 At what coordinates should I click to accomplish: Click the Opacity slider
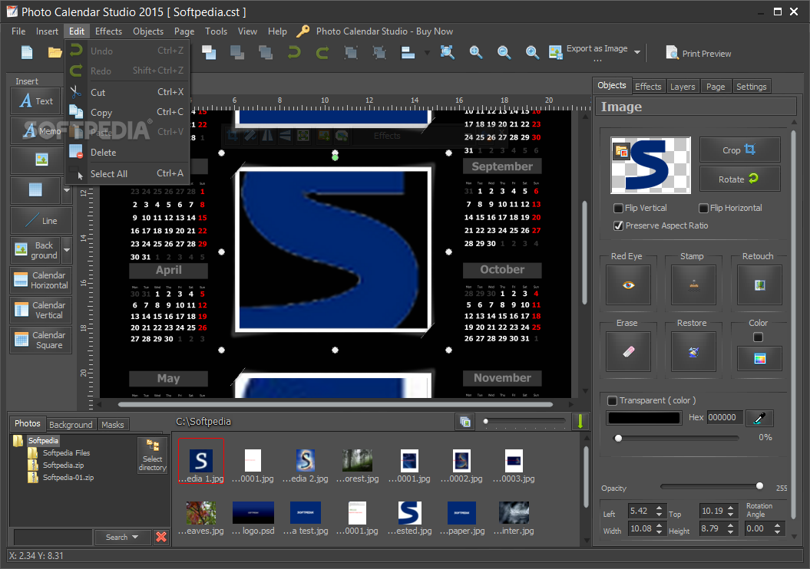coord(711,486)
